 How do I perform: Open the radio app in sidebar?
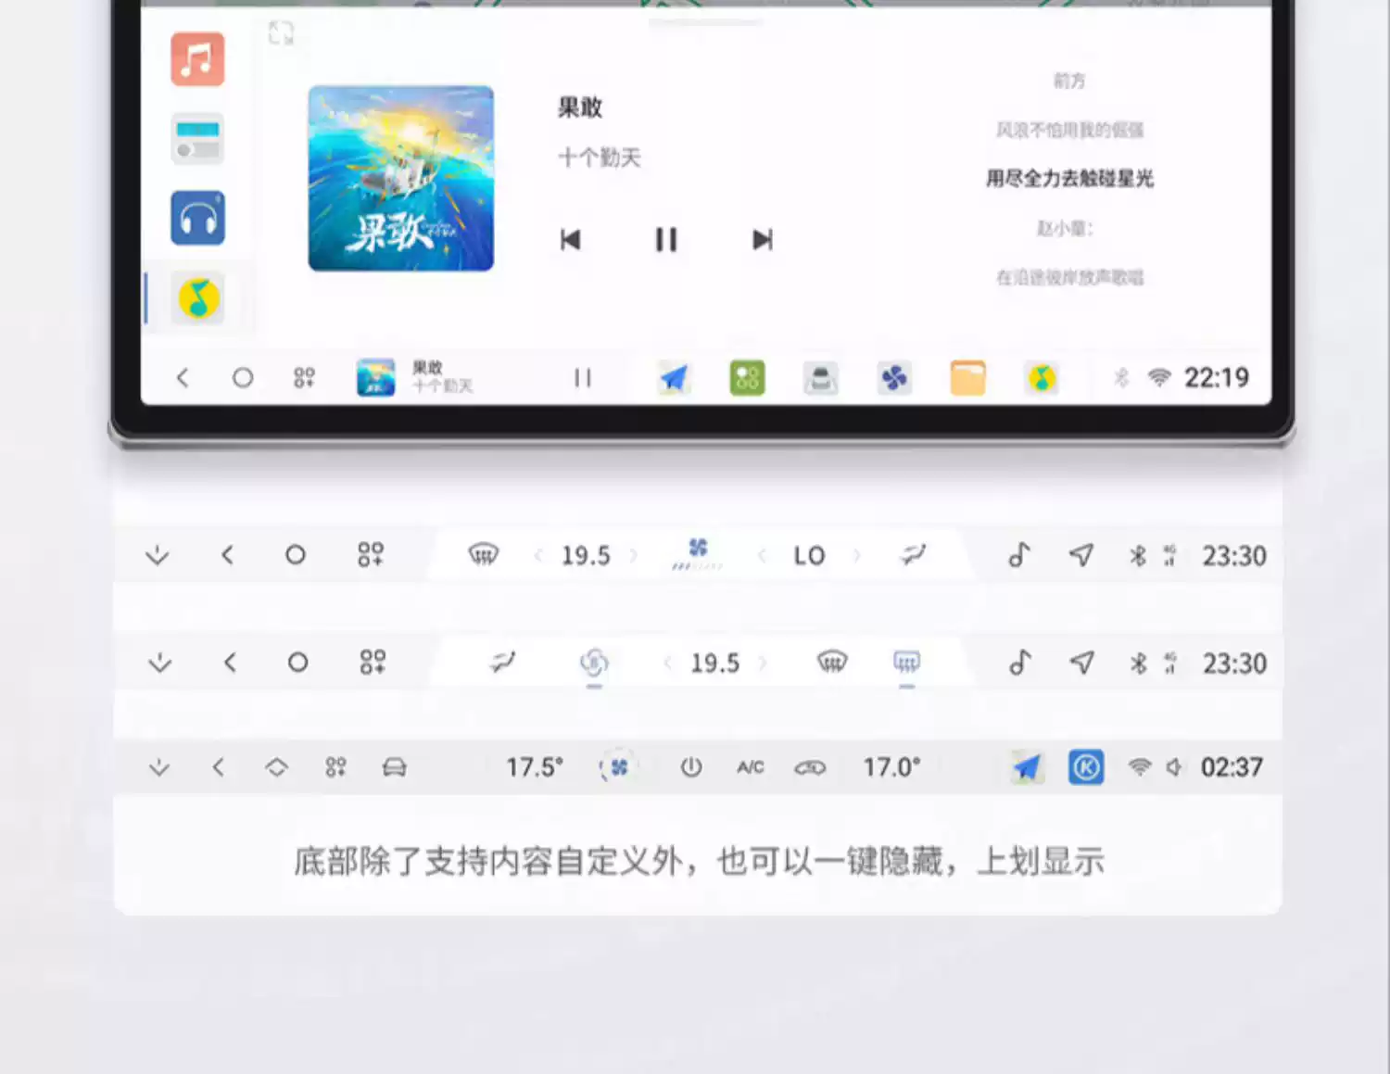click(x=197, y=139)
